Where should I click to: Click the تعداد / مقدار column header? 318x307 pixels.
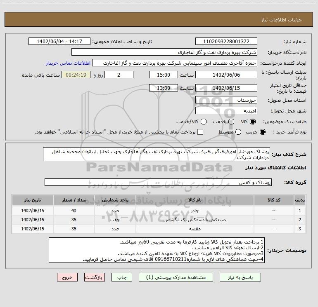point(74,200)
